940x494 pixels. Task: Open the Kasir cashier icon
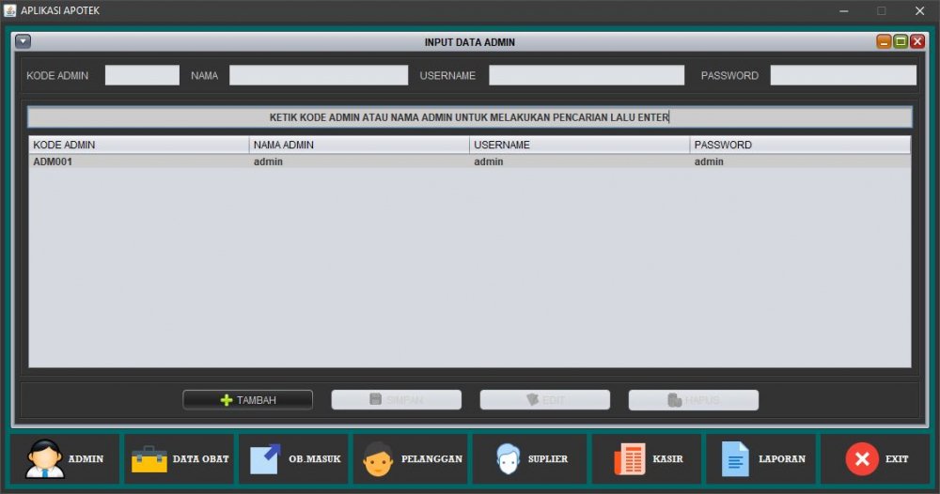click(630, 459)
